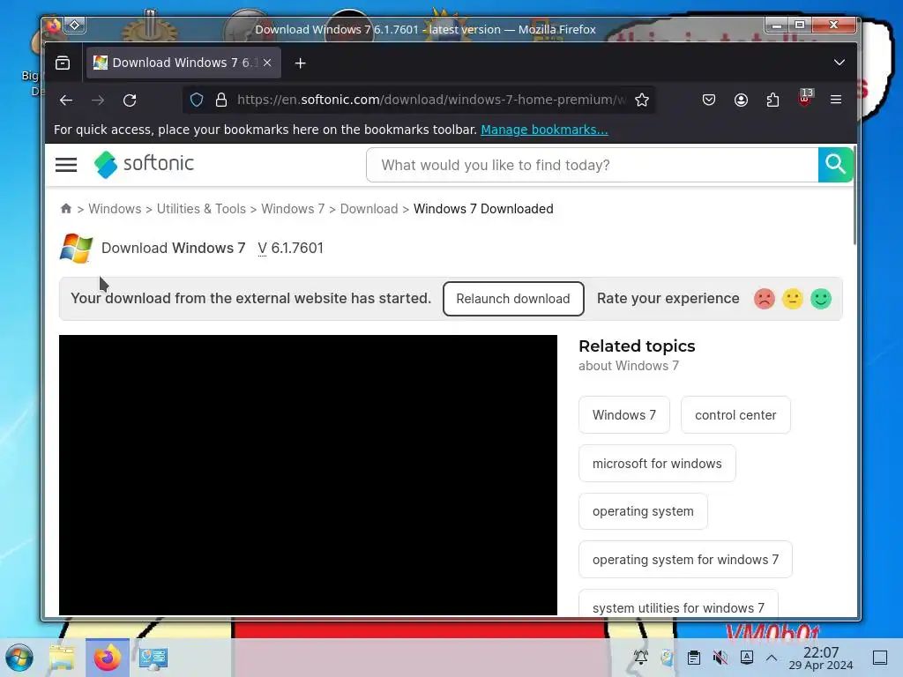Click the green search magnifier button
This screenshot has width=903, height=677.
click(835, 165)
